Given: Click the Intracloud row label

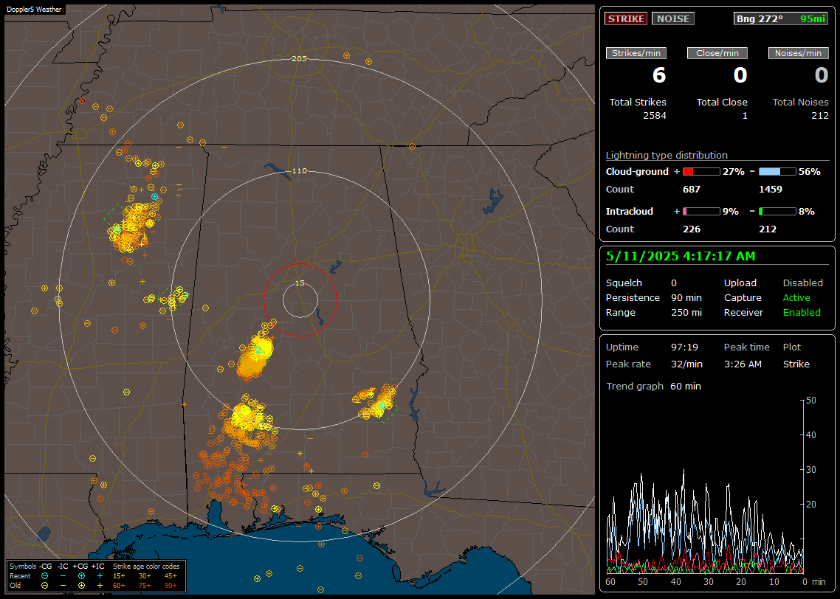Looking at the screenshot, I should [630, 212].
